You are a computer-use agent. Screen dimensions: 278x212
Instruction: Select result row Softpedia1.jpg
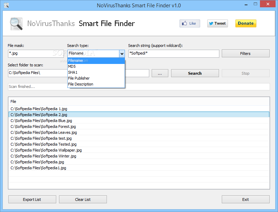[139, 168]
